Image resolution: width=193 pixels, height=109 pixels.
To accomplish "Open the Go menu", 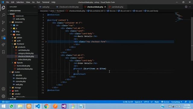I will pos(33,2).
